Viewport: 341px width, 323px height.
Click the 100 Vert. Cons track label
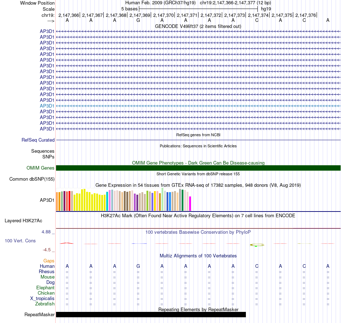click(20, 241)
